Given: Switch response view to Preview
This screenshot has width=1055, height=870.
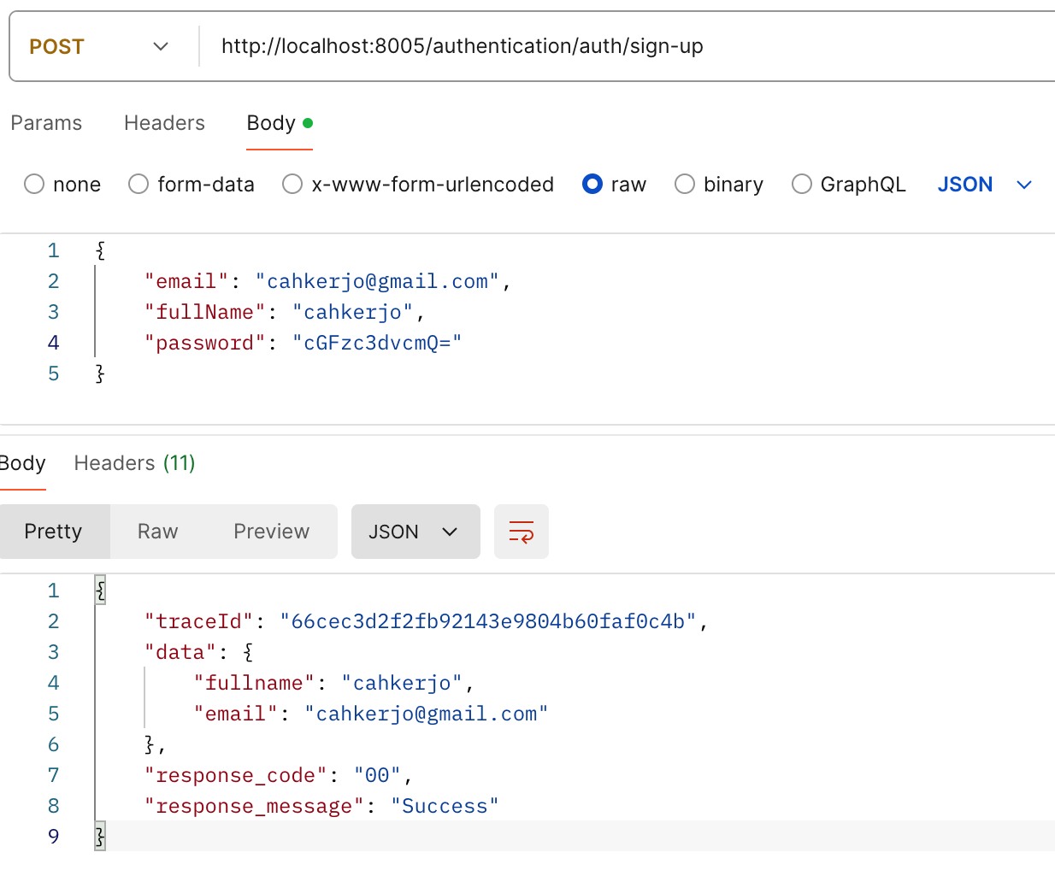Looking at the screenshot, I should 272,532.
